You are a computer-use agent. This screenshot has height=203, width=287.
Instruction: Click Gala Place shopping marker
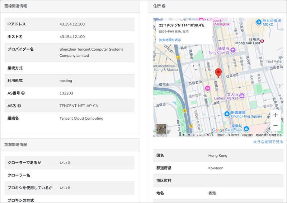tap(246, 129)
